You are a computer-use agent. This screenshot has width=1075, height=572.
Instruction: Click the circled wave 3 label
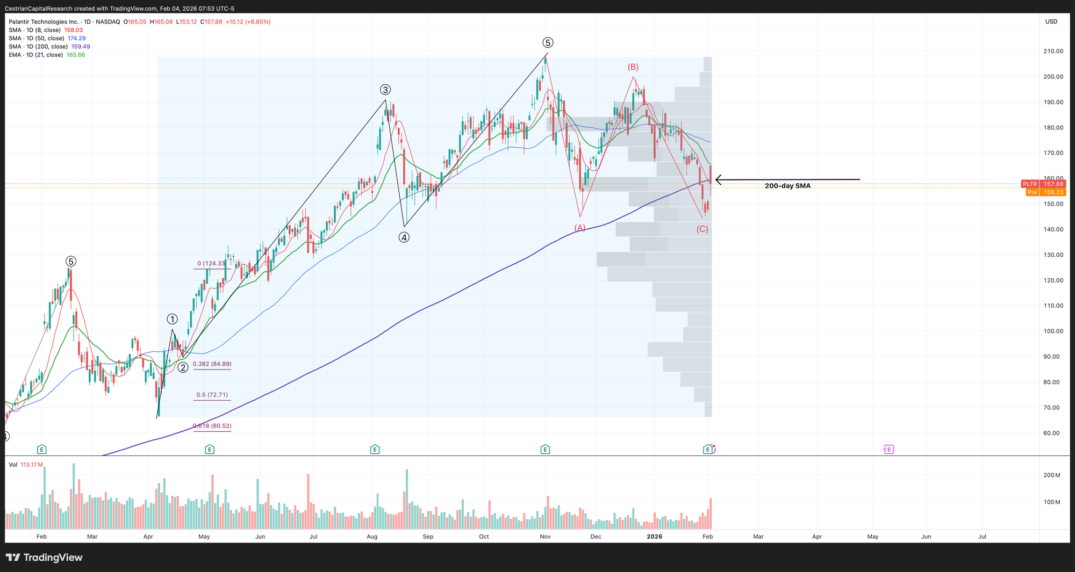pyautogui.click(x=385, y=90)
